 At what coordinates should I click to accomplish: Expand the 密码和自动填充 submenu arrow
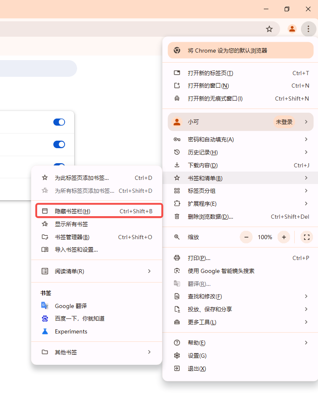click(x=306, y=139)
